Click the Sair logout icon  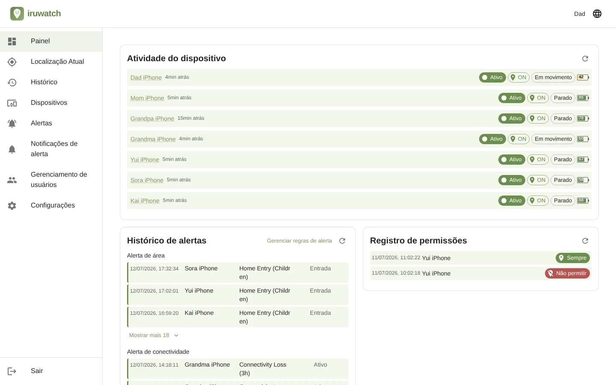click(12, 371)
